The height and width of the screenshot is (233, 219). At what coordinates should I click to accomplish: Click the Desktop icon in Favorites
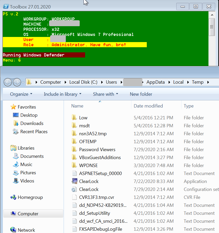pyautogui.click(x=16, y=115)
